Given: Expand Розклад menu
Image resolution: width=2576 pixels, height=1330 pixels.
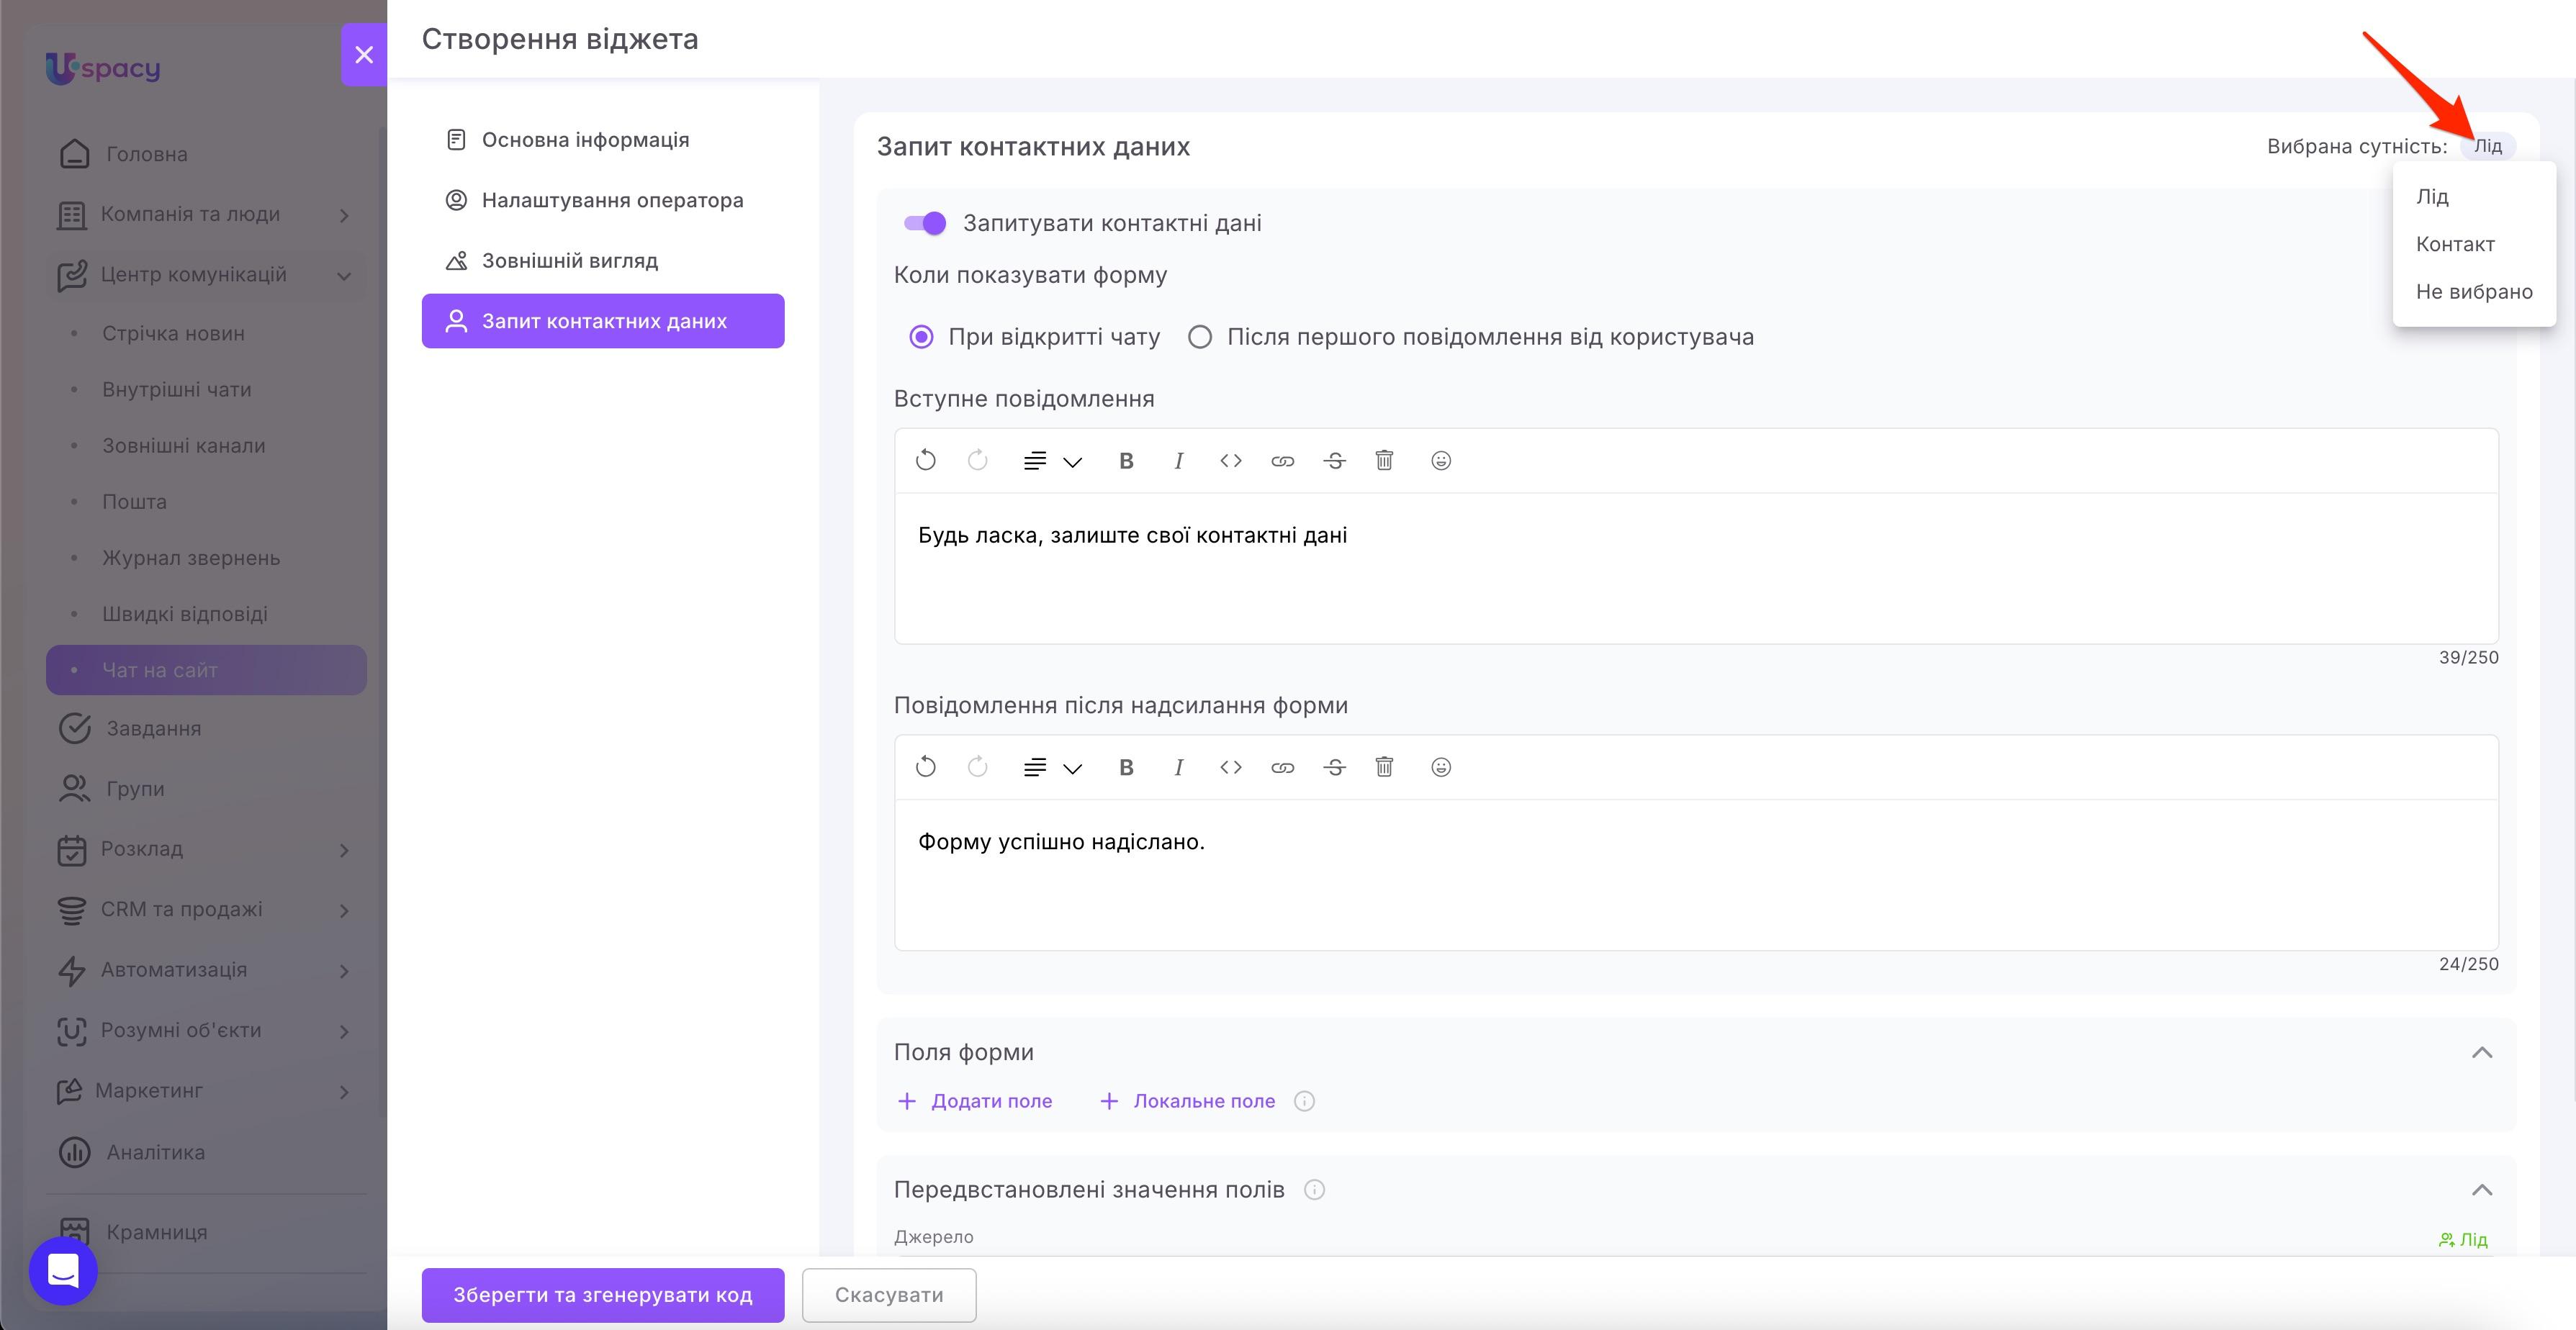Looking at the screenshot, I should [344, 850].
